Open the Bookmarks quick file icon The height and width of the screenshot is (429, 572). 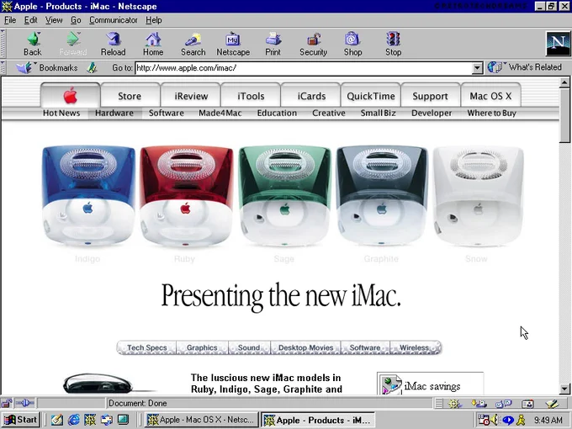24,67
